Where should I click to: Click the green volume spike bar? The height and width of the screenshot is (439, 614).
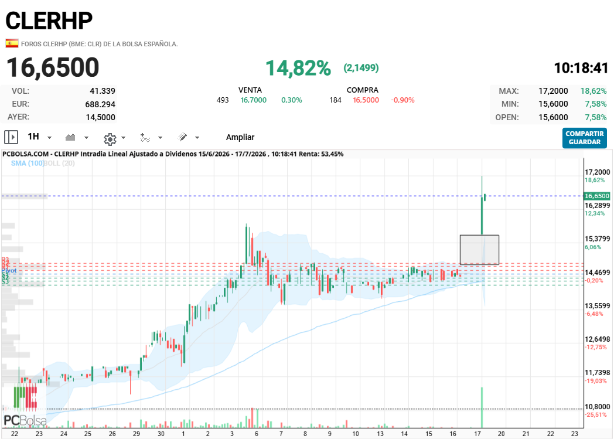pos(482,407)
